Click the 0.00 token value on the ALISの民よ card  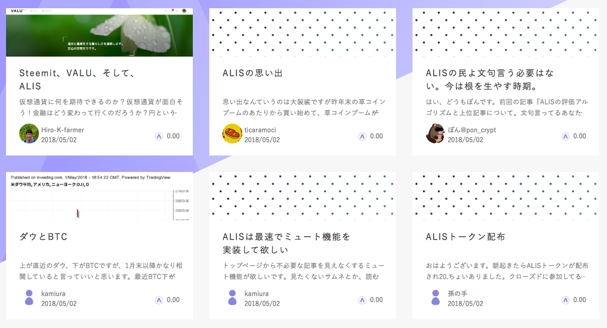580,136
